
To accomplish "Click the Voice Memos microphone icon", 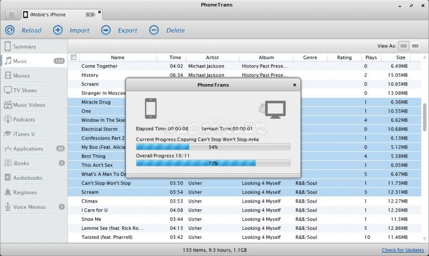I will pyautogui.click(x=8, y=207).
